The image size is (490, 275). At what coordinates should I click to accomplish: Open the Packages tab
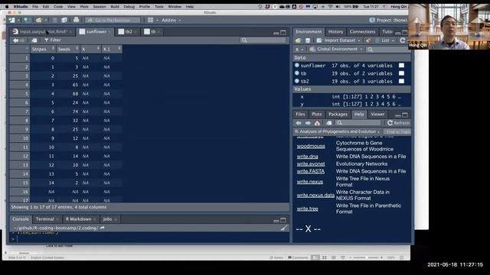pyautogui.click(x=338, y=115)
